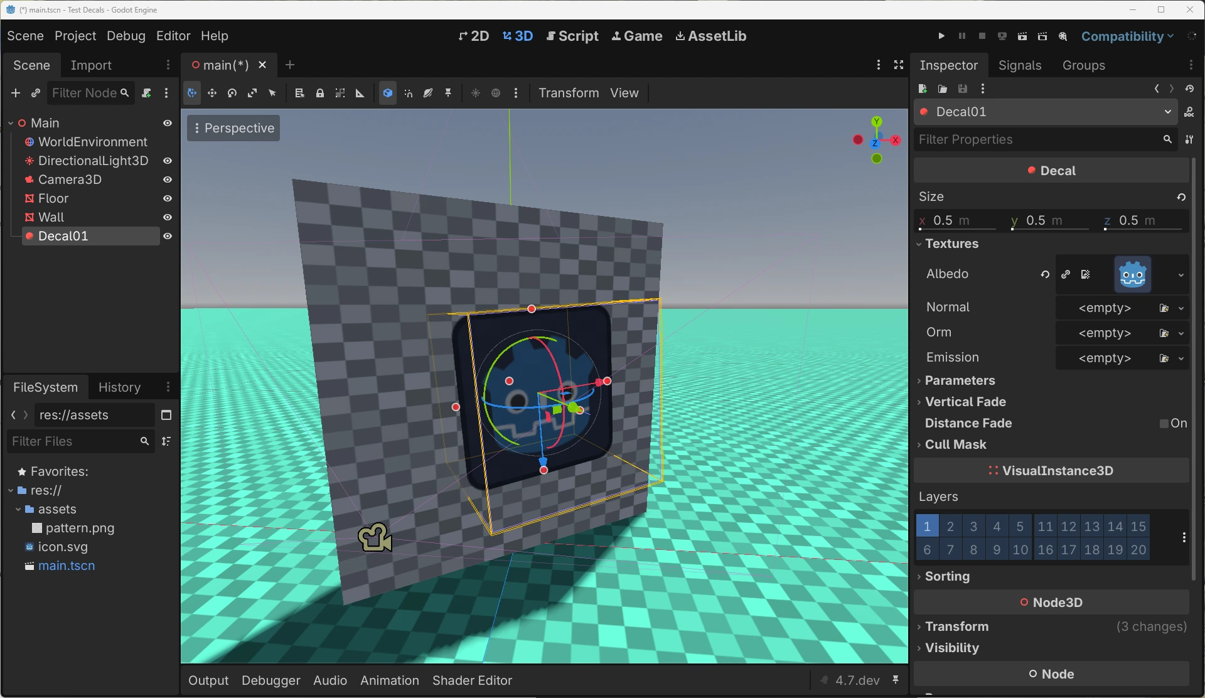Activate the Rotate mode tool
The width and height of the screenshot is (1205, 698).
click(x=232, y=93)
